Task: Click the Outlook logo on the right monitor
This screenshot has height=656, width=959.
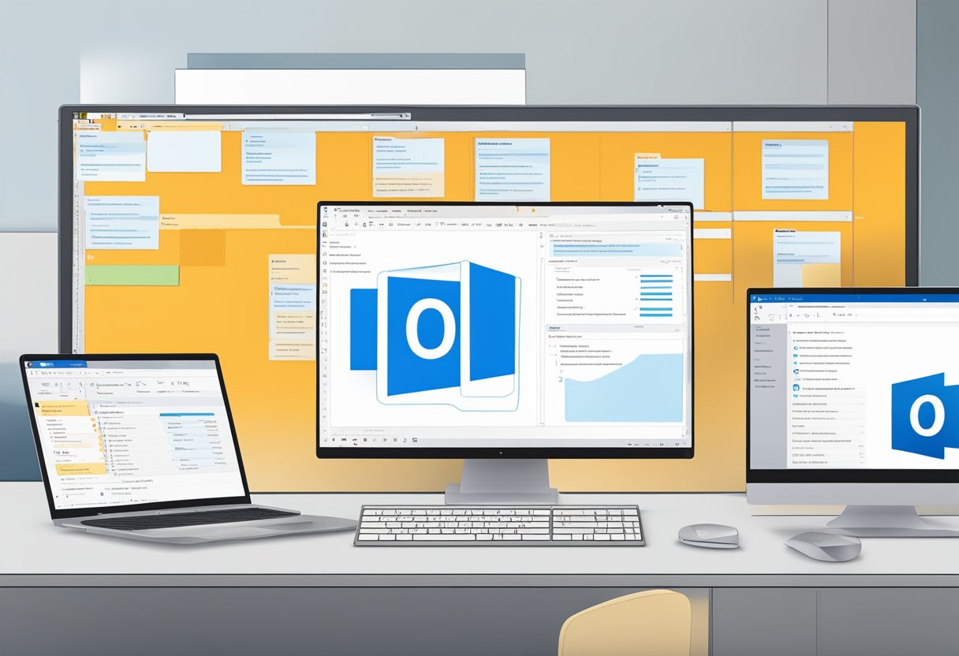Action: click(x=924, y=415)
